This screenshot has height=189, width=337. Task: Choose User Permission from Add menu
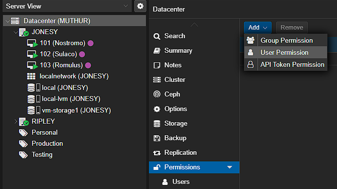(286, 52)
